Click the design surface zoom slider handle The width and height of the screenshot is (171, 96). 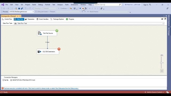[161, 63]
